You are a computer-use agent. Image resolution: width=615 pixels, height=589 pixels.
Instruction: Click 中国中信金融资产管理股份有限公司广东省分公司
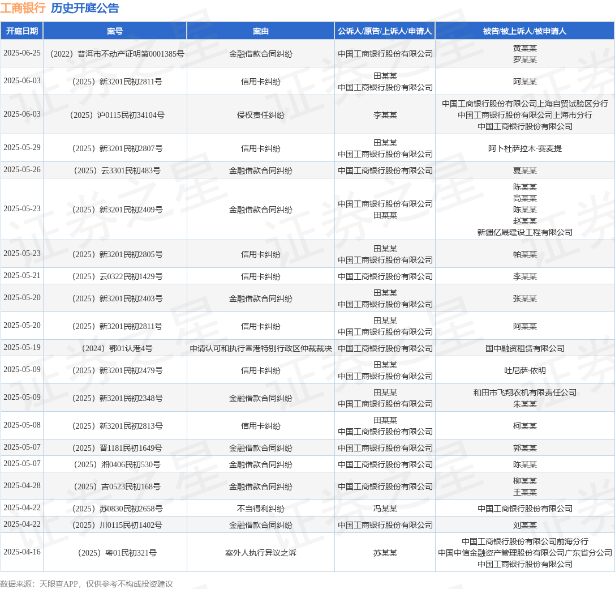tap(525, 553)
